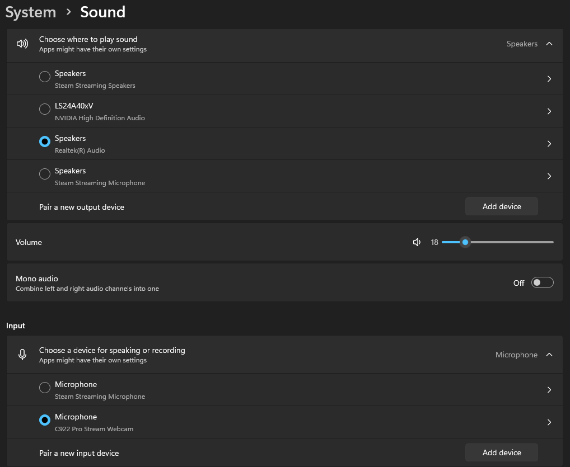
Task: Mute volume using the speaker icon
Action: click(x=417, y=242)
